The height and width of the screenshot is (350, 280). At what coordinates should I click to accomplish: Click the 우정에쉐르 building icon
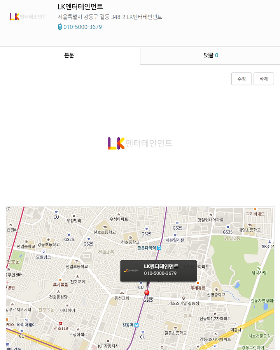pyautogui.click(x=78, y=329)
